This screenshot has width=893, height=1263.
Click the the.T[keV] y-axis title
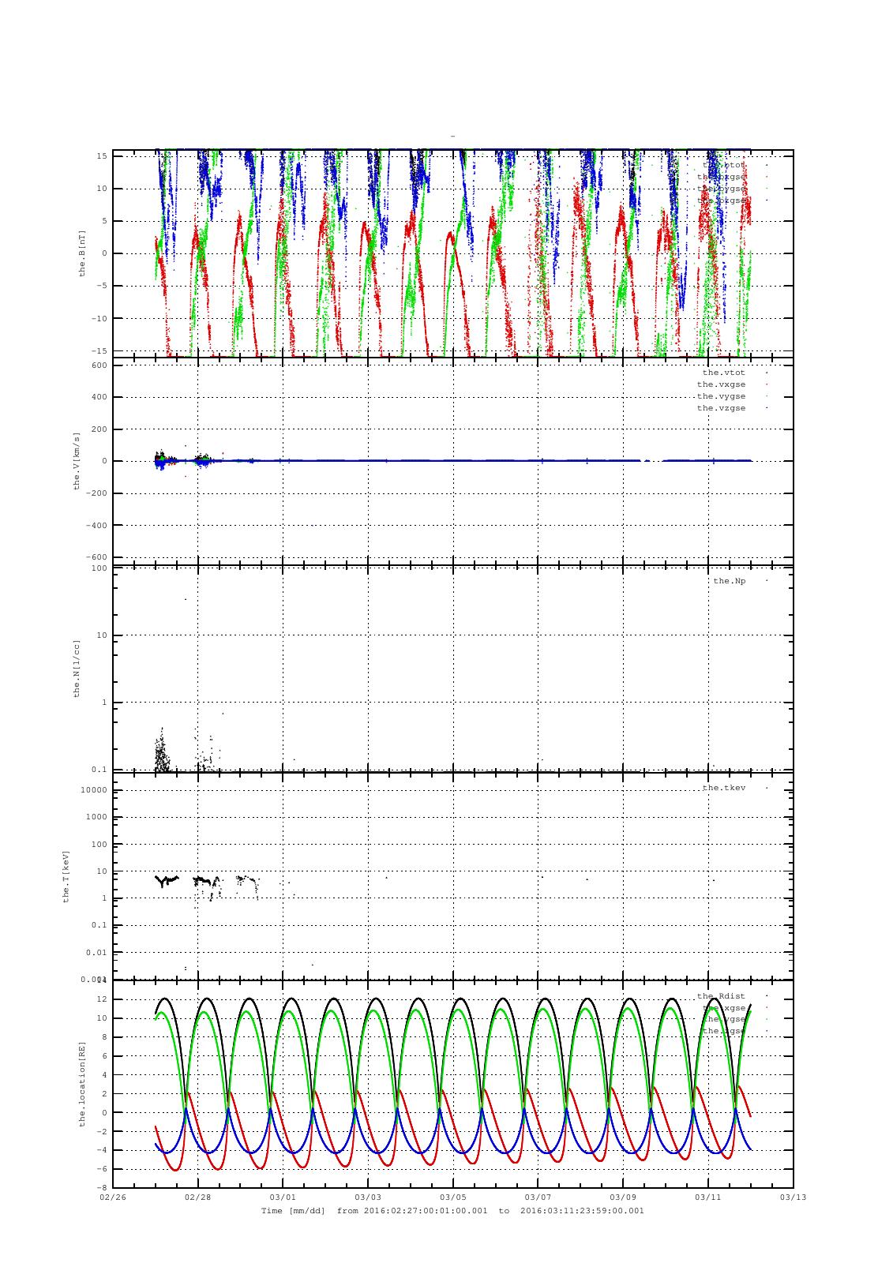(66, 875)
